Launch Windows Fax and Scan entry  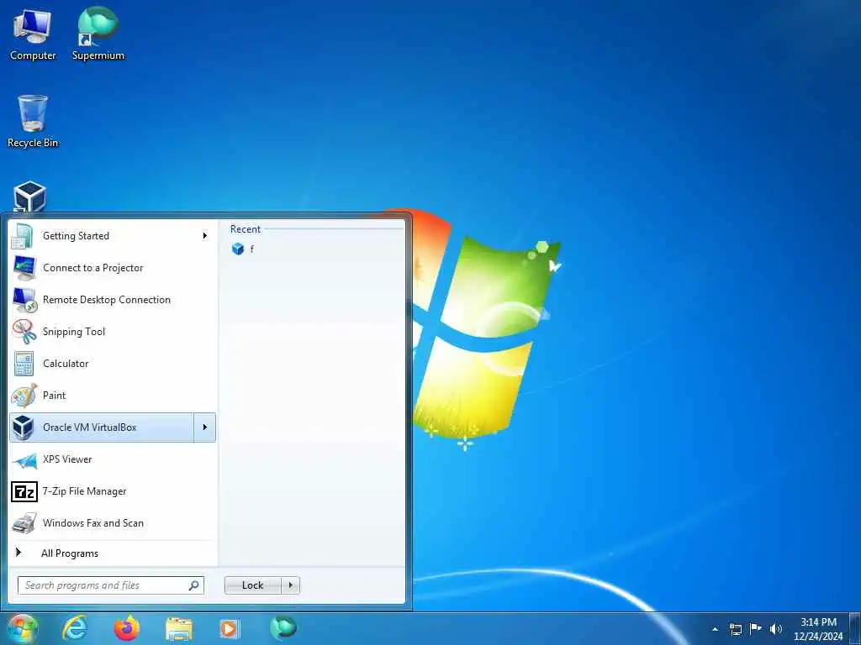112,523
